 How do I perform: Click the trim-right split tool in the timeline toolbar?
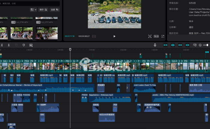pyautogui.click(x=9, y=45)
